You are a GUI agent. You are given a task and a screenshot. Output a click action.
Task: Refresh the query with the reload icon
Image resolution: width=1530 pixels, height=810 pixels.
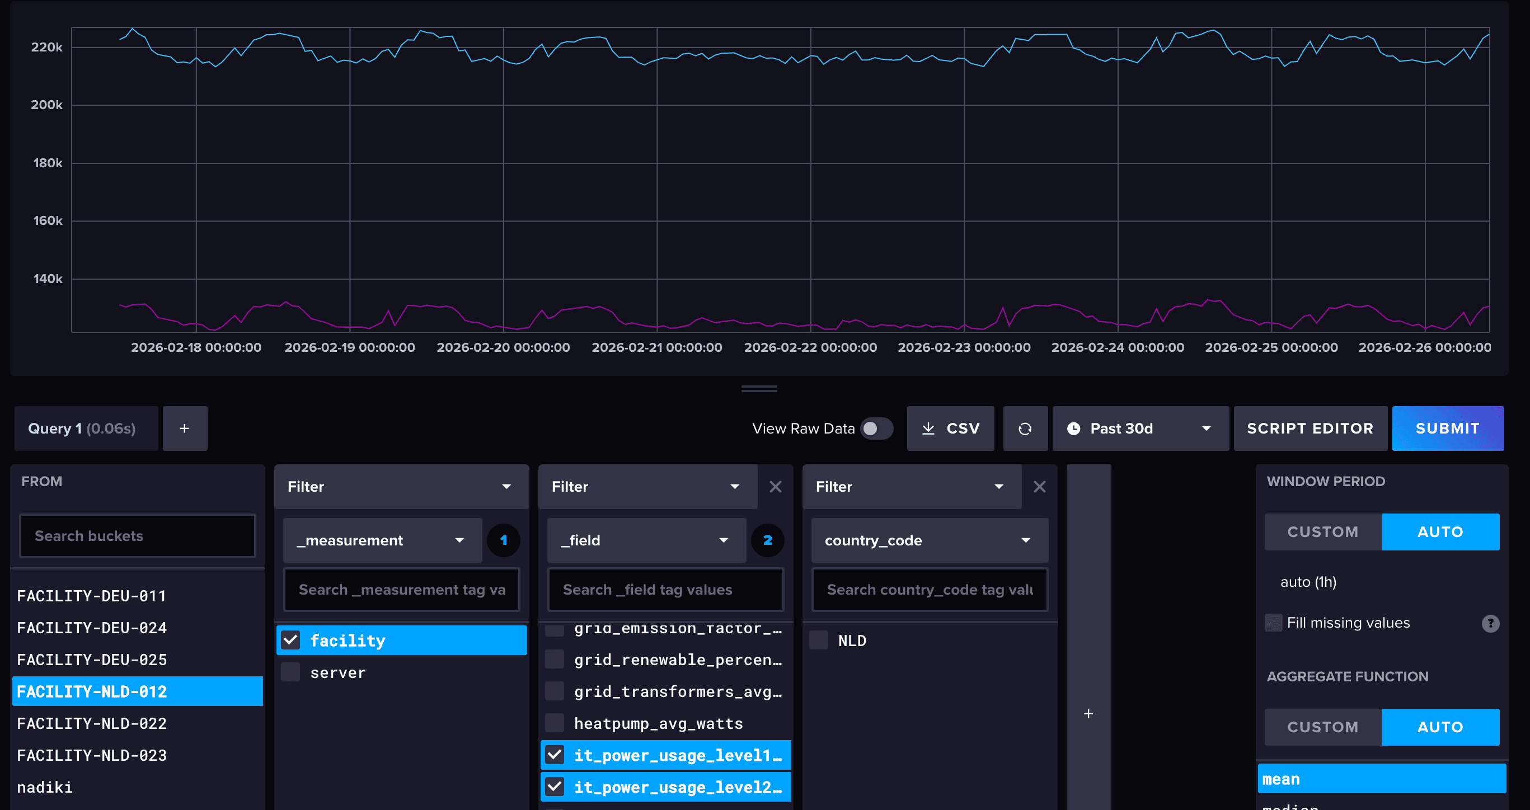pyautogui.click(x=1026, y=428)
